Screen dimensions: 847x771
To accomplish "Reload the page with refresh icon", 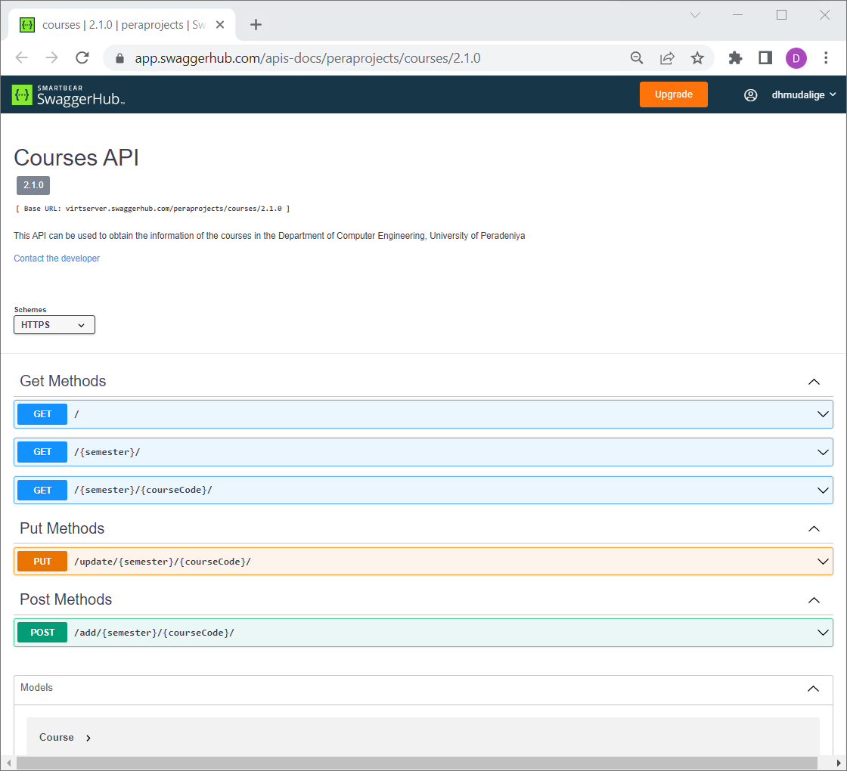I will 82,57.
